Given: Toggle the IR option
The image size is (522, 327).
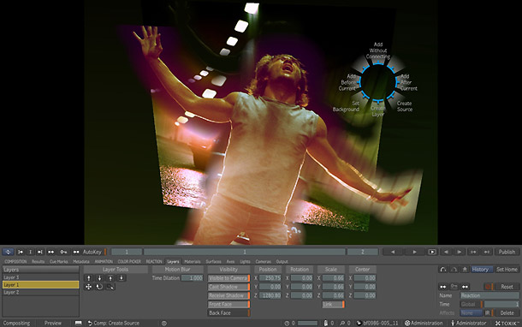Looking at the screenshot, I should pyautogui.click(x=489, y=312).
